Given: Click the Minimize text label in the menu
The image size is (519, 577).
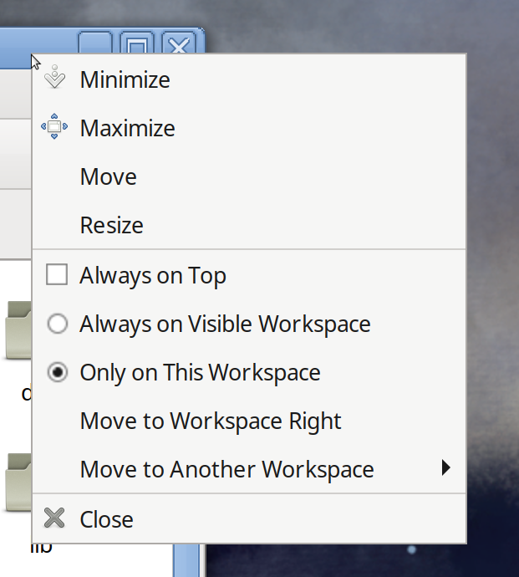Looking at the screenshot, I should tap(125, 79).
